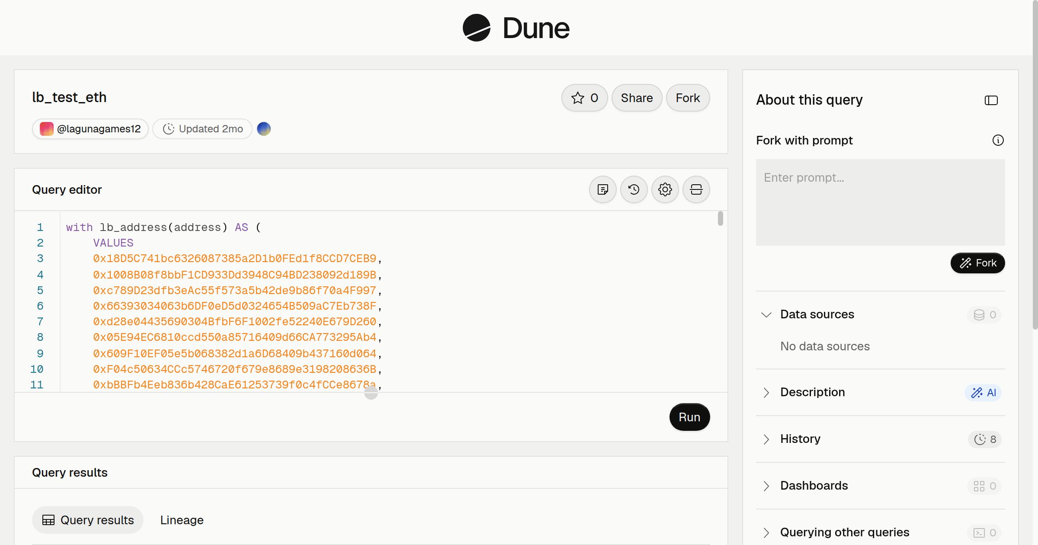Click the black Fork with prompt button
Viewport: 1038px width, 545px height.
tap(977, 263)
